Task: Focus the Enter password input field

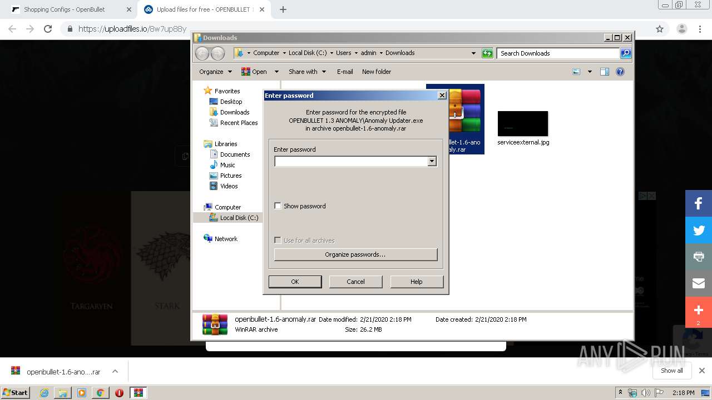Action: click(351, 161)
